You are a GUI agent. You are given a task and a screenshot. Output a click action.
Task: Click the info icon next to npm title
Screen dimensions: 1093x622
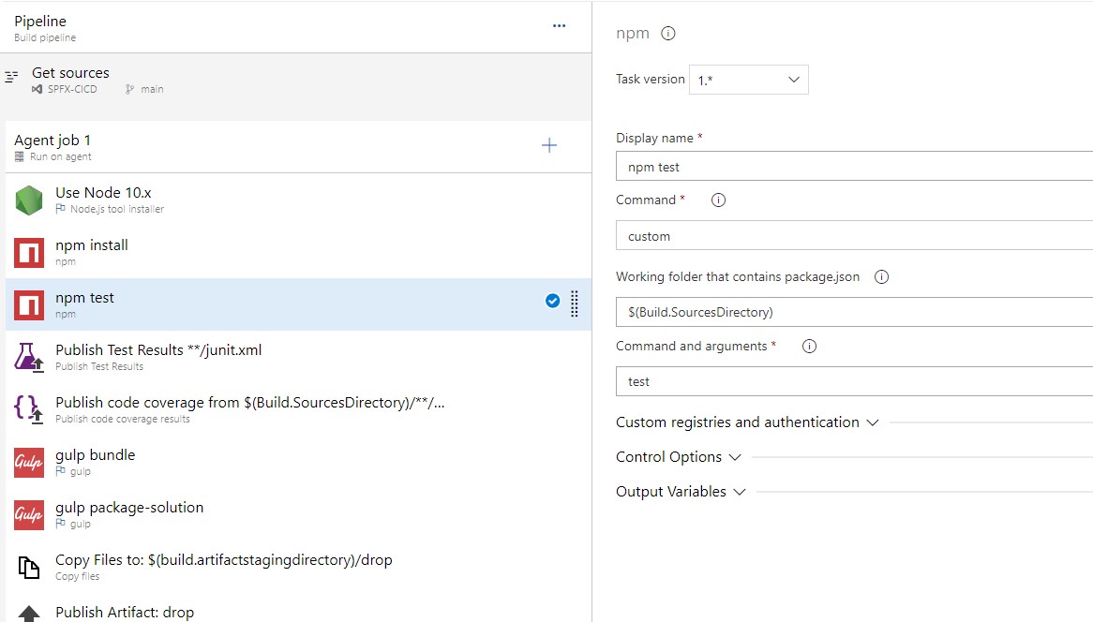(668, 34)
